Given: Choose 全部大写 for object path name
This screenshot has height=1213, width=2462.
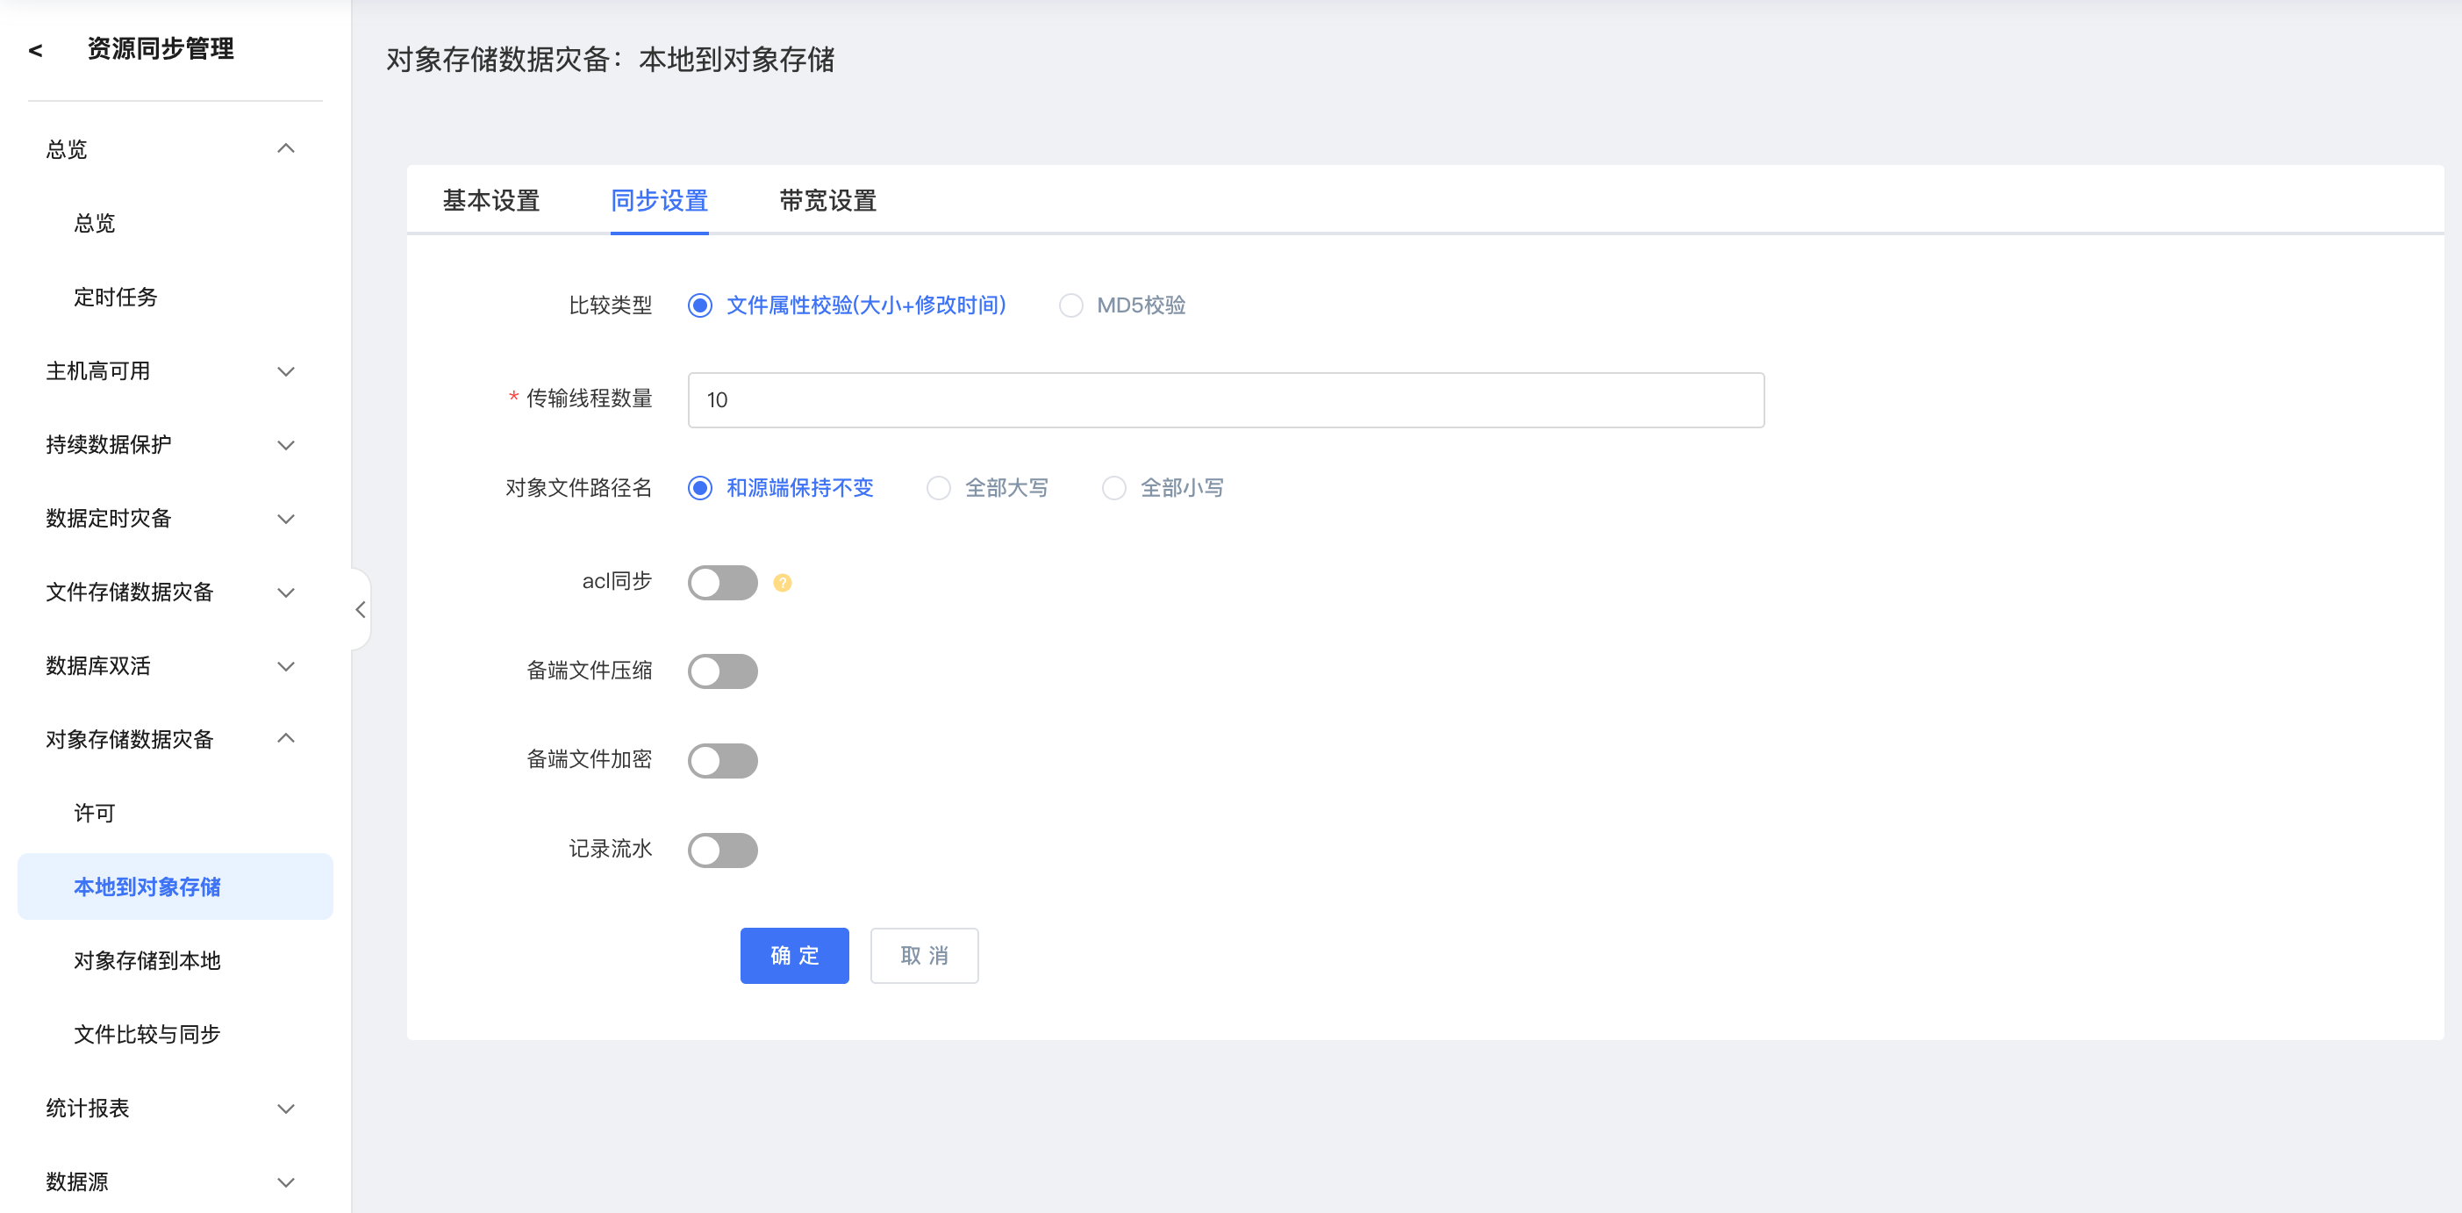Looking at the screenshot, I should [939, 487].
